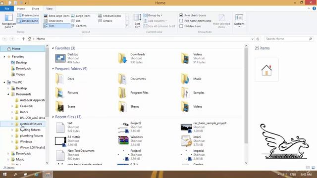Enable File name extensions checkbox
Viewport: 317px width, 178px height.
coord(181,21)
